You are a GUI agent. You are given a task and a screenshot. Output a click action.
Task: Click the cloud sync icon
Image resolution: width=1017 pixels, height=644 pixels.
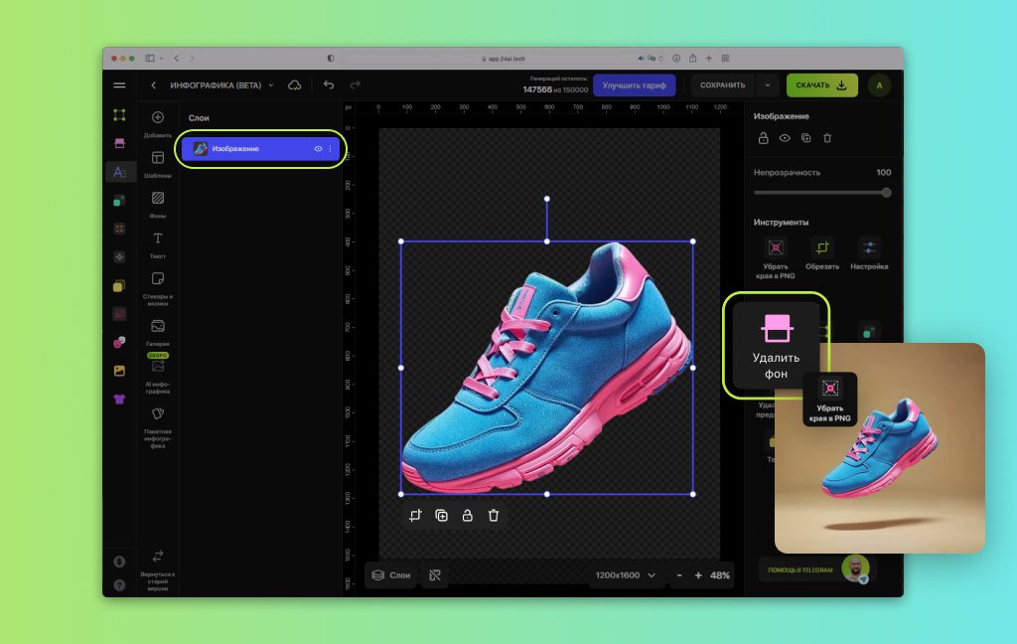[x=294, y=85]
